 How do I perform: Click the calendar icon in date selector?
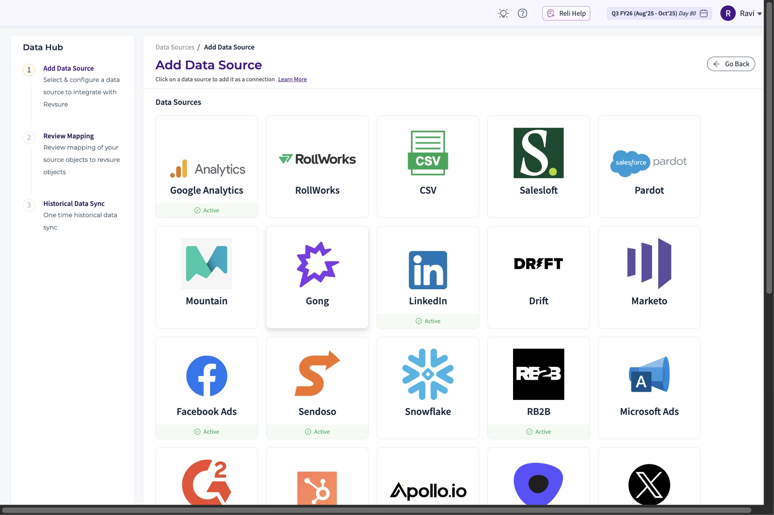click(x=703, y=13)
